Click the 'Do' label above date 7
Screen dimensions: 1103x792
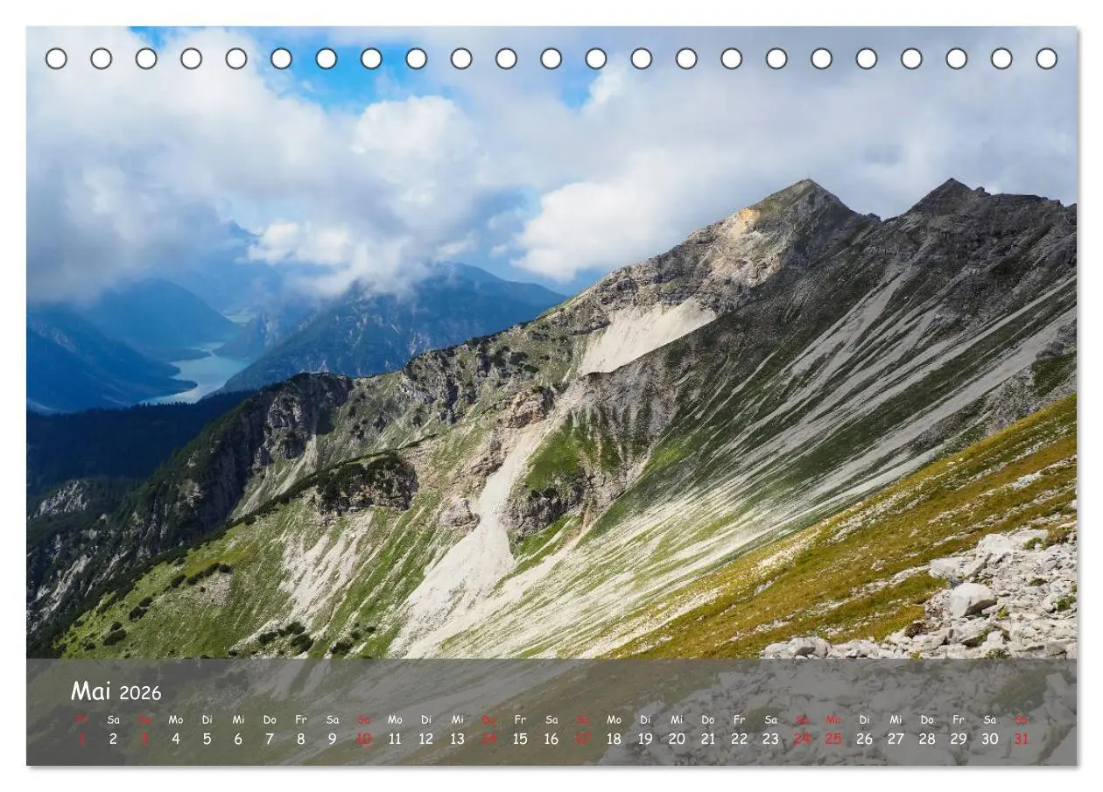click(270, 719)
